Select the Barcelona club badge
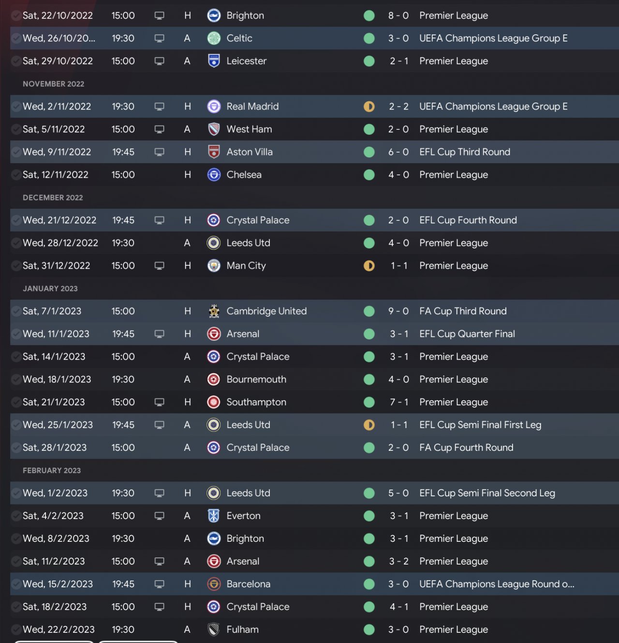619x643 pixels. click(214, 584)
